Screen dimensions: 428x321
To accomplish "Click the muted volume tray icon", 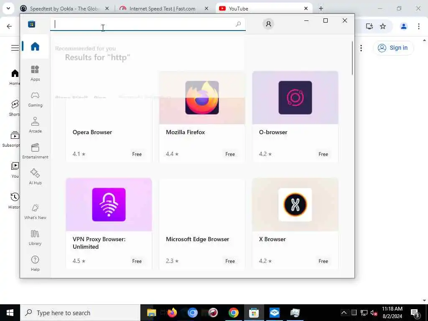I will [374, 313].
